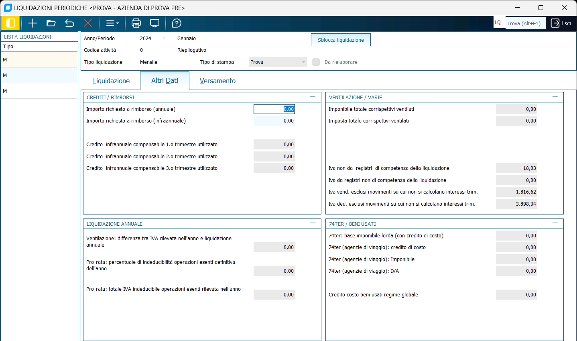577x341 pixels.
Task: Click the undo arrow icon
Action: [x=69, y=23]
